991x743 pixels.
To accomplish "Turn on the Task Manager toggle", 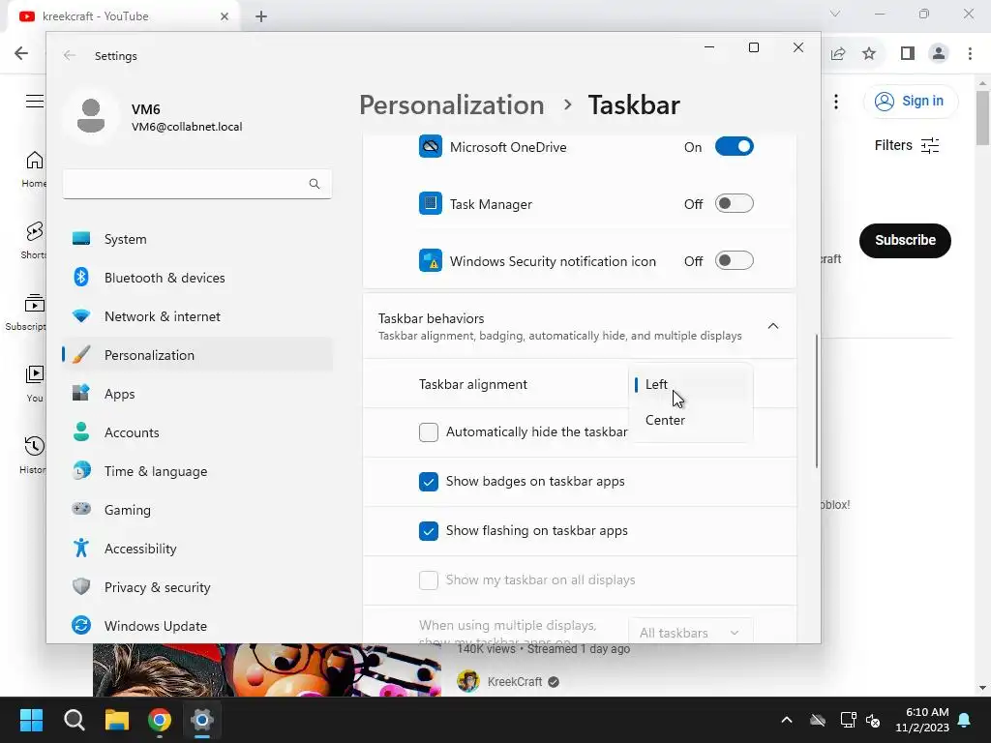I will (734, 203).
